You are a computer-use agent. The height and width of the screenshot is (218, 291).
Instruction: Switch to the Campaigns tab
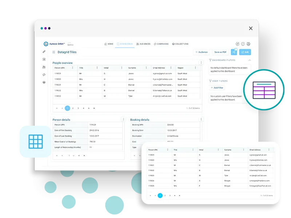click(162, 44)
